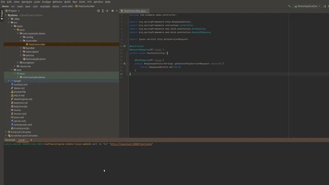329x185 pixels.
Task: Click the demo root breadcrumb
Action: (x=5, y=6)
